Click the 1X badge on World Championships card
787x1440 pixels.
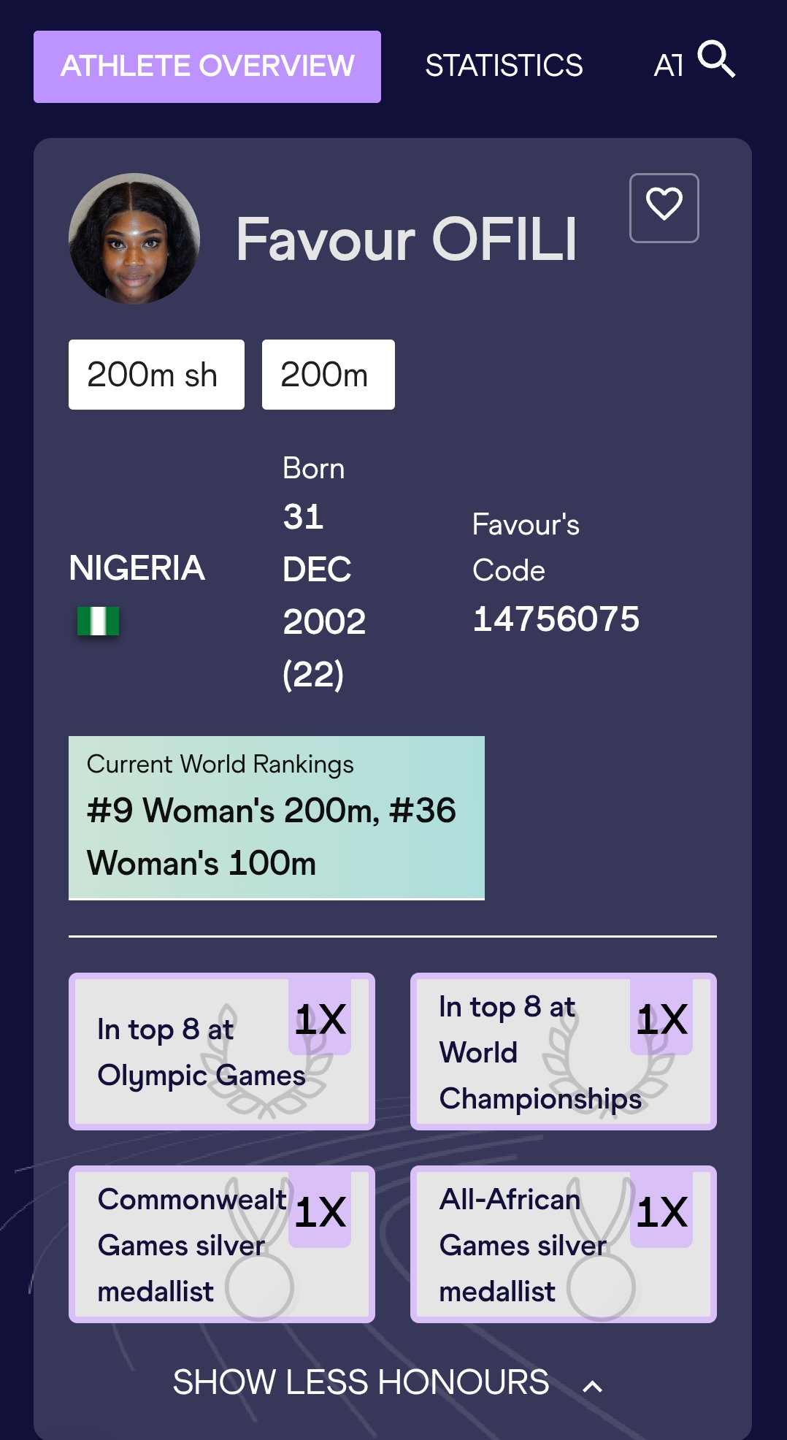[661, 1019]
